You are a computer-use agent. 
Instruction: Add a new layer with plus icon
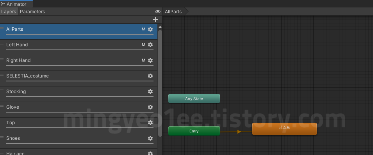coord(155,19)
